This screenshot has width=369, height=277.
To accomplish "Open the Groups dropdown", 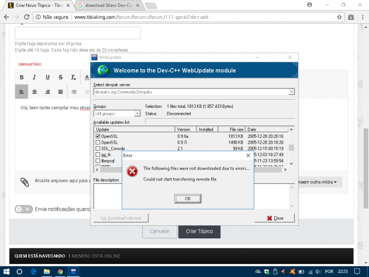I will [x=137, y=114].
